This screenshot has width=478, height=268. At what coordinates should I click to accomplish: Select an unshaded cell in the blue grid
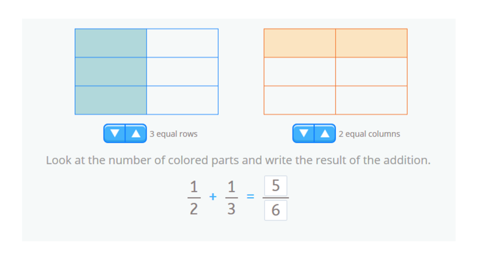click(x=182, y=71)
